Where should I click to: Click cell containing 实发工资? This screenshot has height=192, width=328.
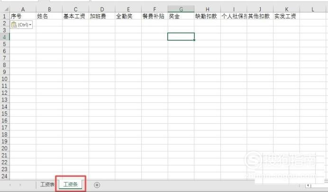[286, 16]
